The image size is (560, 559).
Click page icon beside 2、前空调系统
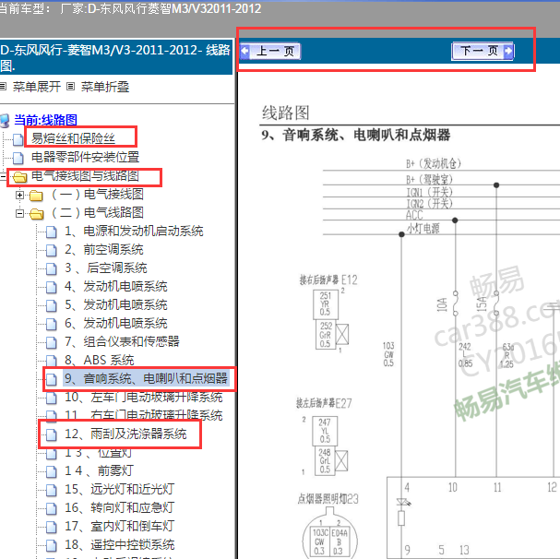coord(52,250)
